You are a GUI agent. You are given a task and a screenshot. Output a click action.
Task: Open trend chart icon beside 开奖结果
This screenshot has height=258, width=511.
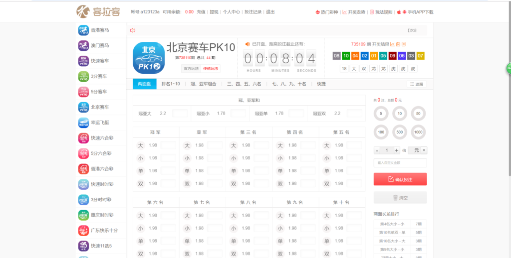pyautogui.click(x=392, y=44)
